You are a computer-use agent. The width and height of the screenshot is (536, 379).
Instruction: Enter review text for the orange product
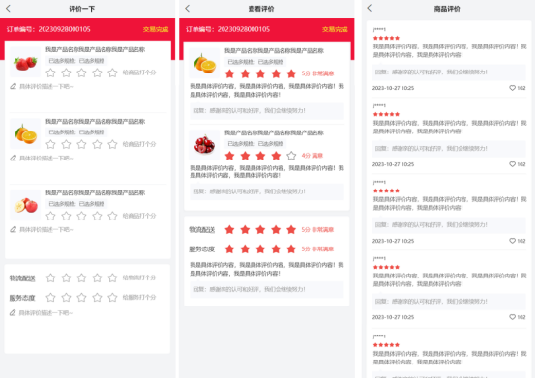click(x=46, y=158)
